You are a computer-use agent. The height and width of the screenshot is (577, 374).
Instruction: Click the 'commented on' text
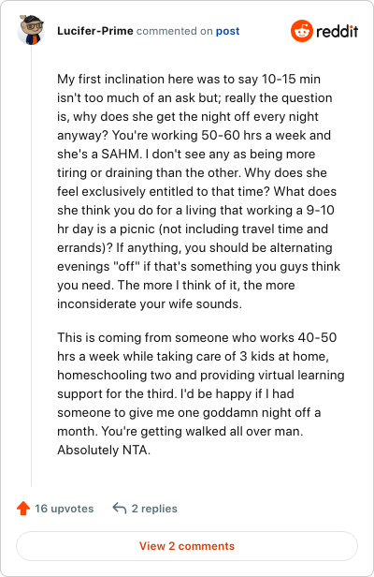[175, 31]
